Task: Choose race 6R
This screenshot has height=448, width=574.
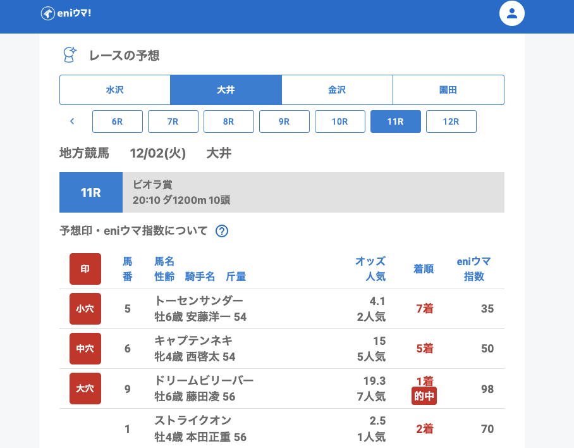Action: 118,121
